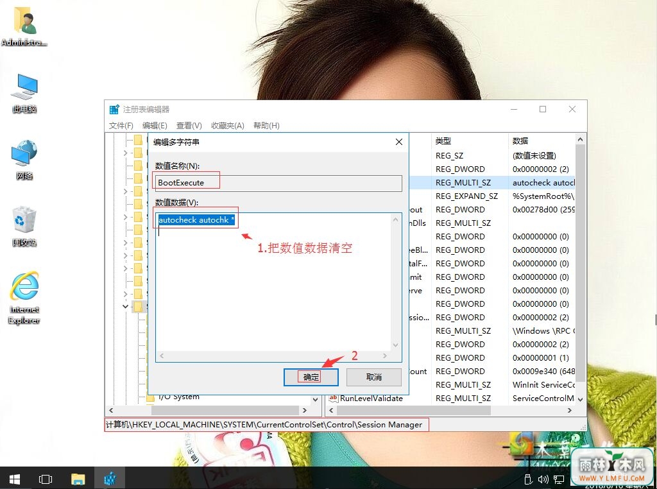Close the 编辑多字符串 dialog
657x489 pixels.
[399, 142]
